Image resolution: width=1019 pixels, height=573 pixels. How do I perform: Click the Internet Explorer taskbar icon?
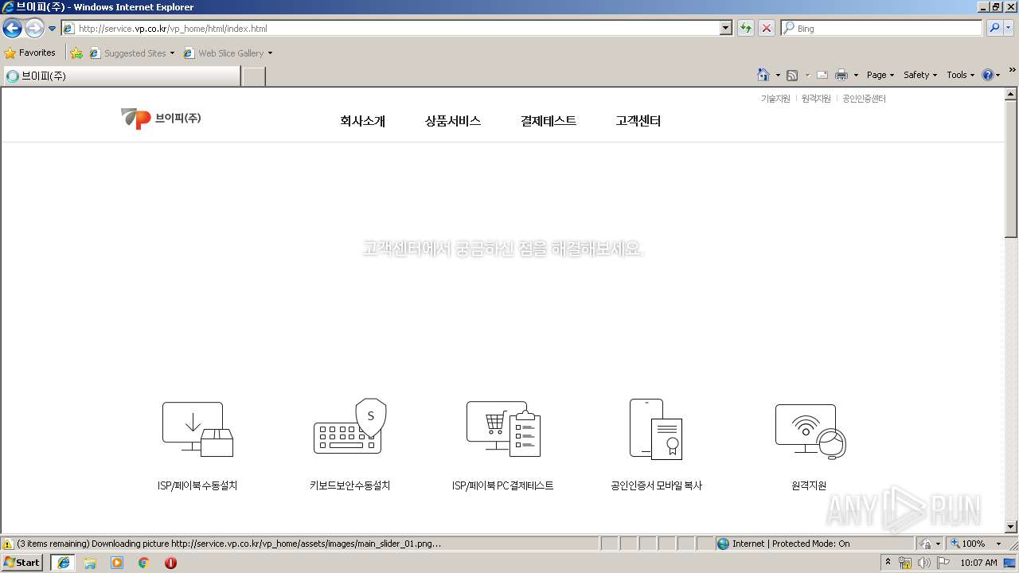pos(63,562)
